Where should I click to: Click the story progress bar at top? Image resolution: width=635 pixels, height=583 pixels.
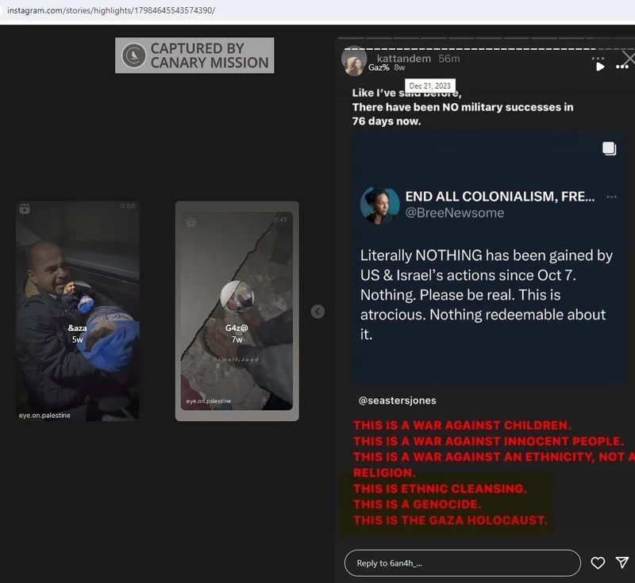(x=484, y=38)
